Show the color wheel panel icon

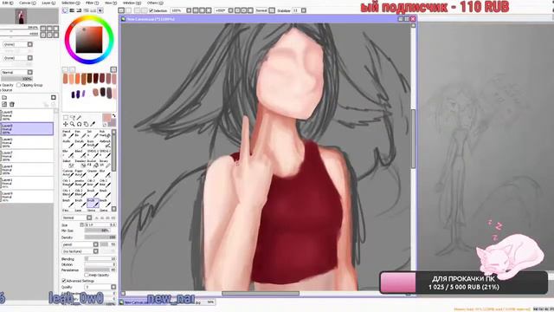[x=65, y=10]
